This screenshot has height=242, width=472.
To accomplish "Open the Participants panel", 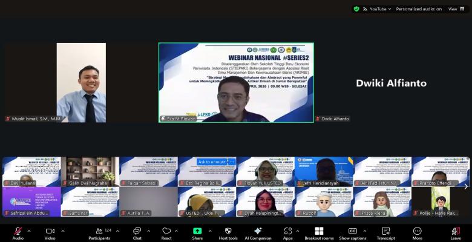I will tap(99, 233).
